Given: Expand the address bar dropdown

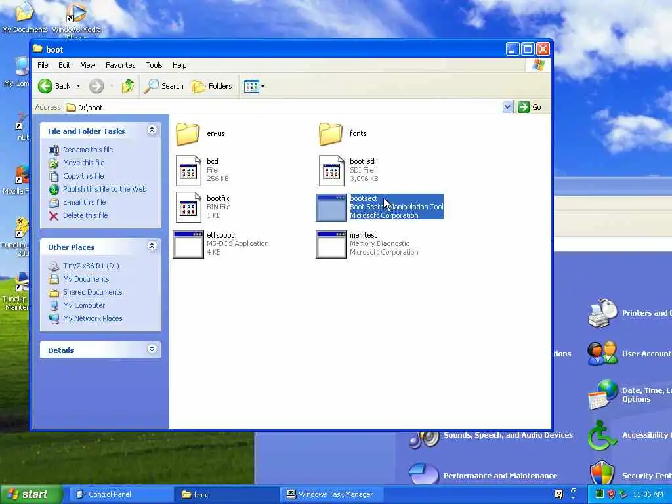Looking at the screenshot, I should click(x=507, y=107).
